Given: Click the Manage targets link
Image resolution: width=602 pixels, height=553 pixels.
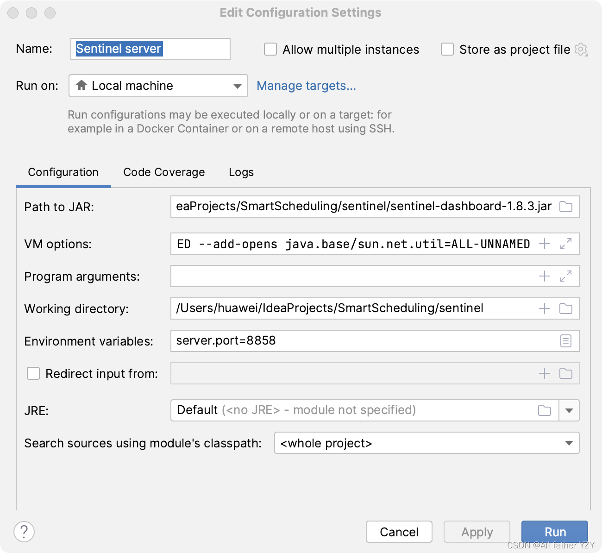Looking at the screenshot, I should coord(306,86).
